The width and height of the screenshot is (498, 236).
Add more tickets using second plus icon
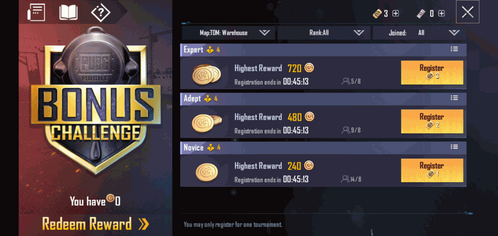click(442, 13)
